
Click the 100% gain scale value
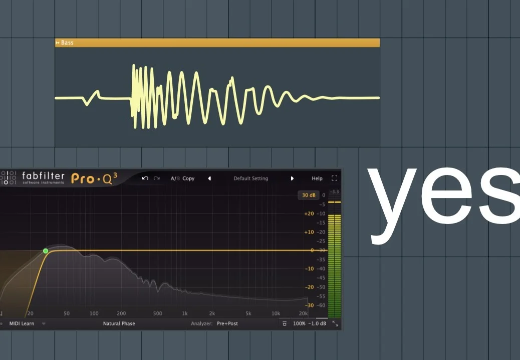299,323
